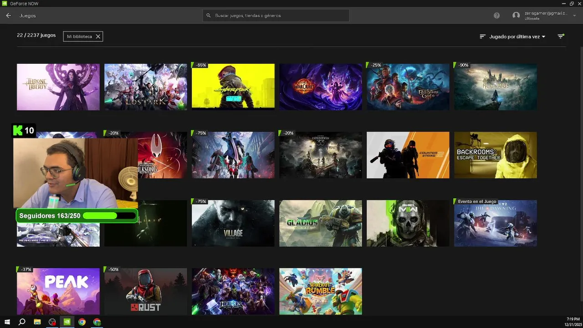Open the Rust game tile

(146, 292)
